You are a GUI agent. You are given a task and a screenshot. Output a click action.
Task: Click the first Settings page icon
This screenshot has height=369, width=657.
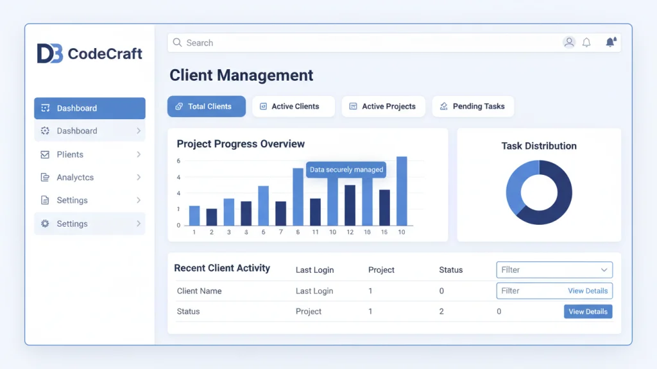(45, 200)
